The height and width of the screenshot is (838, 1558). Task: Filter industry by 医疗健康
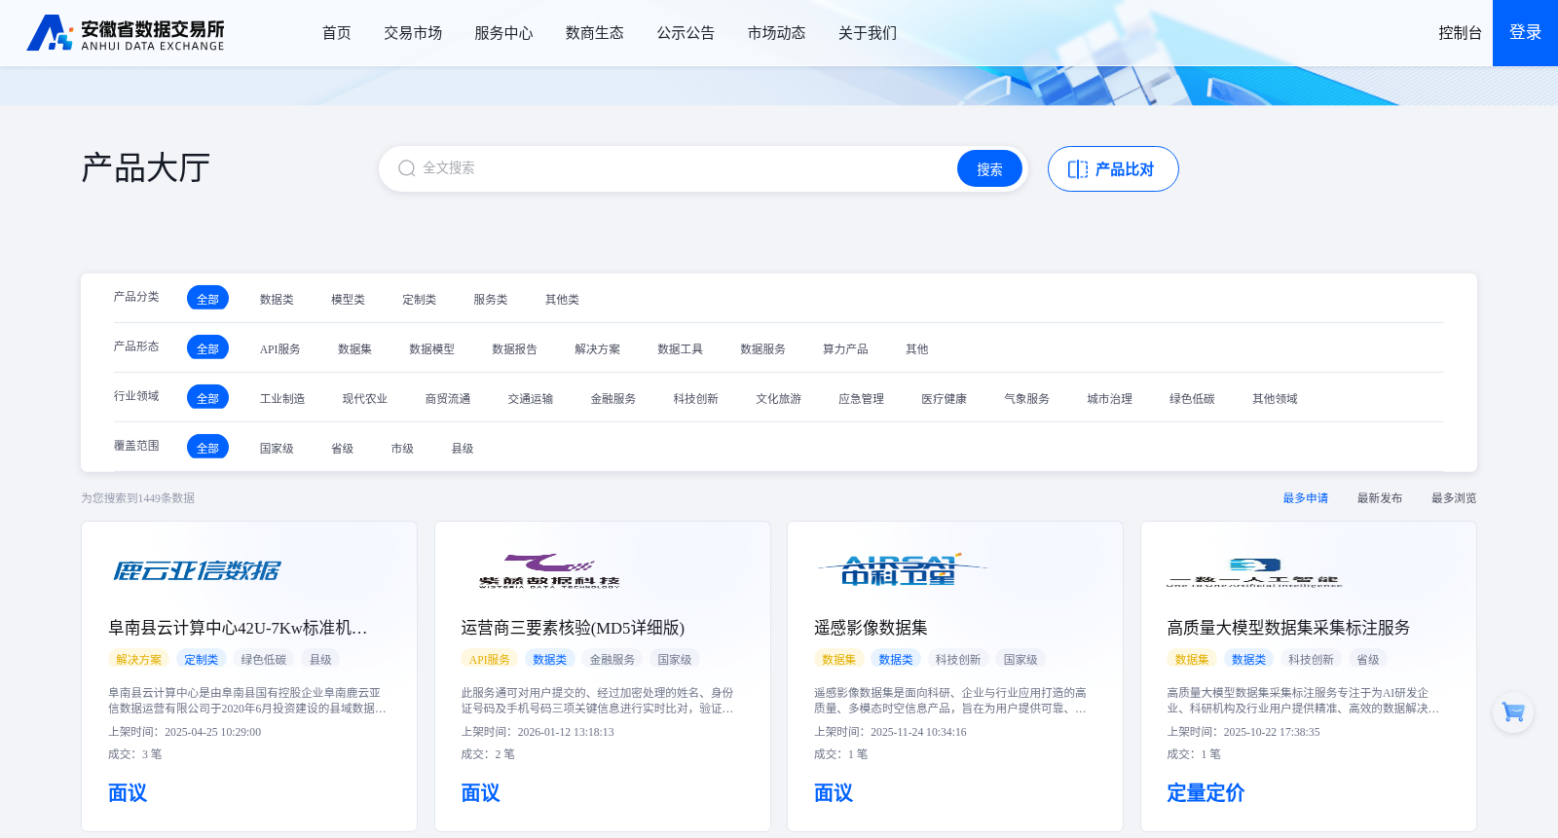point(945,399)
